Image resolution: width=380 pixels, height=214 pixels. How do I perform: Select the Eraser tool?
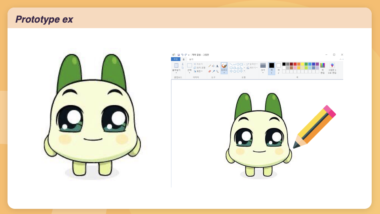pyautogui.click(x=210, y=71)
